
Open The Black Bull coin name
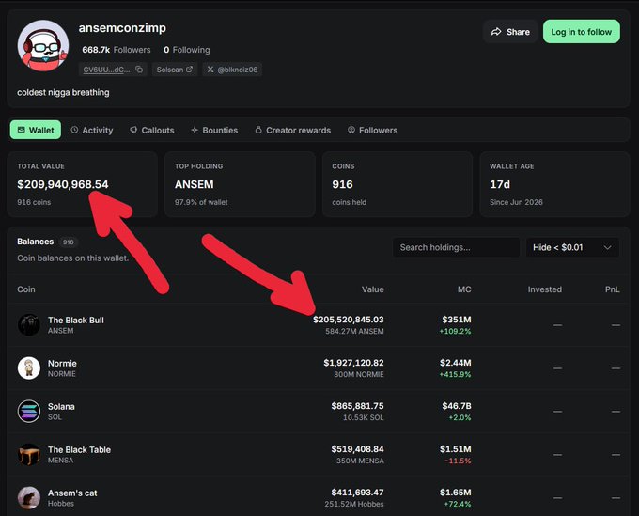[x=76, y=321]
